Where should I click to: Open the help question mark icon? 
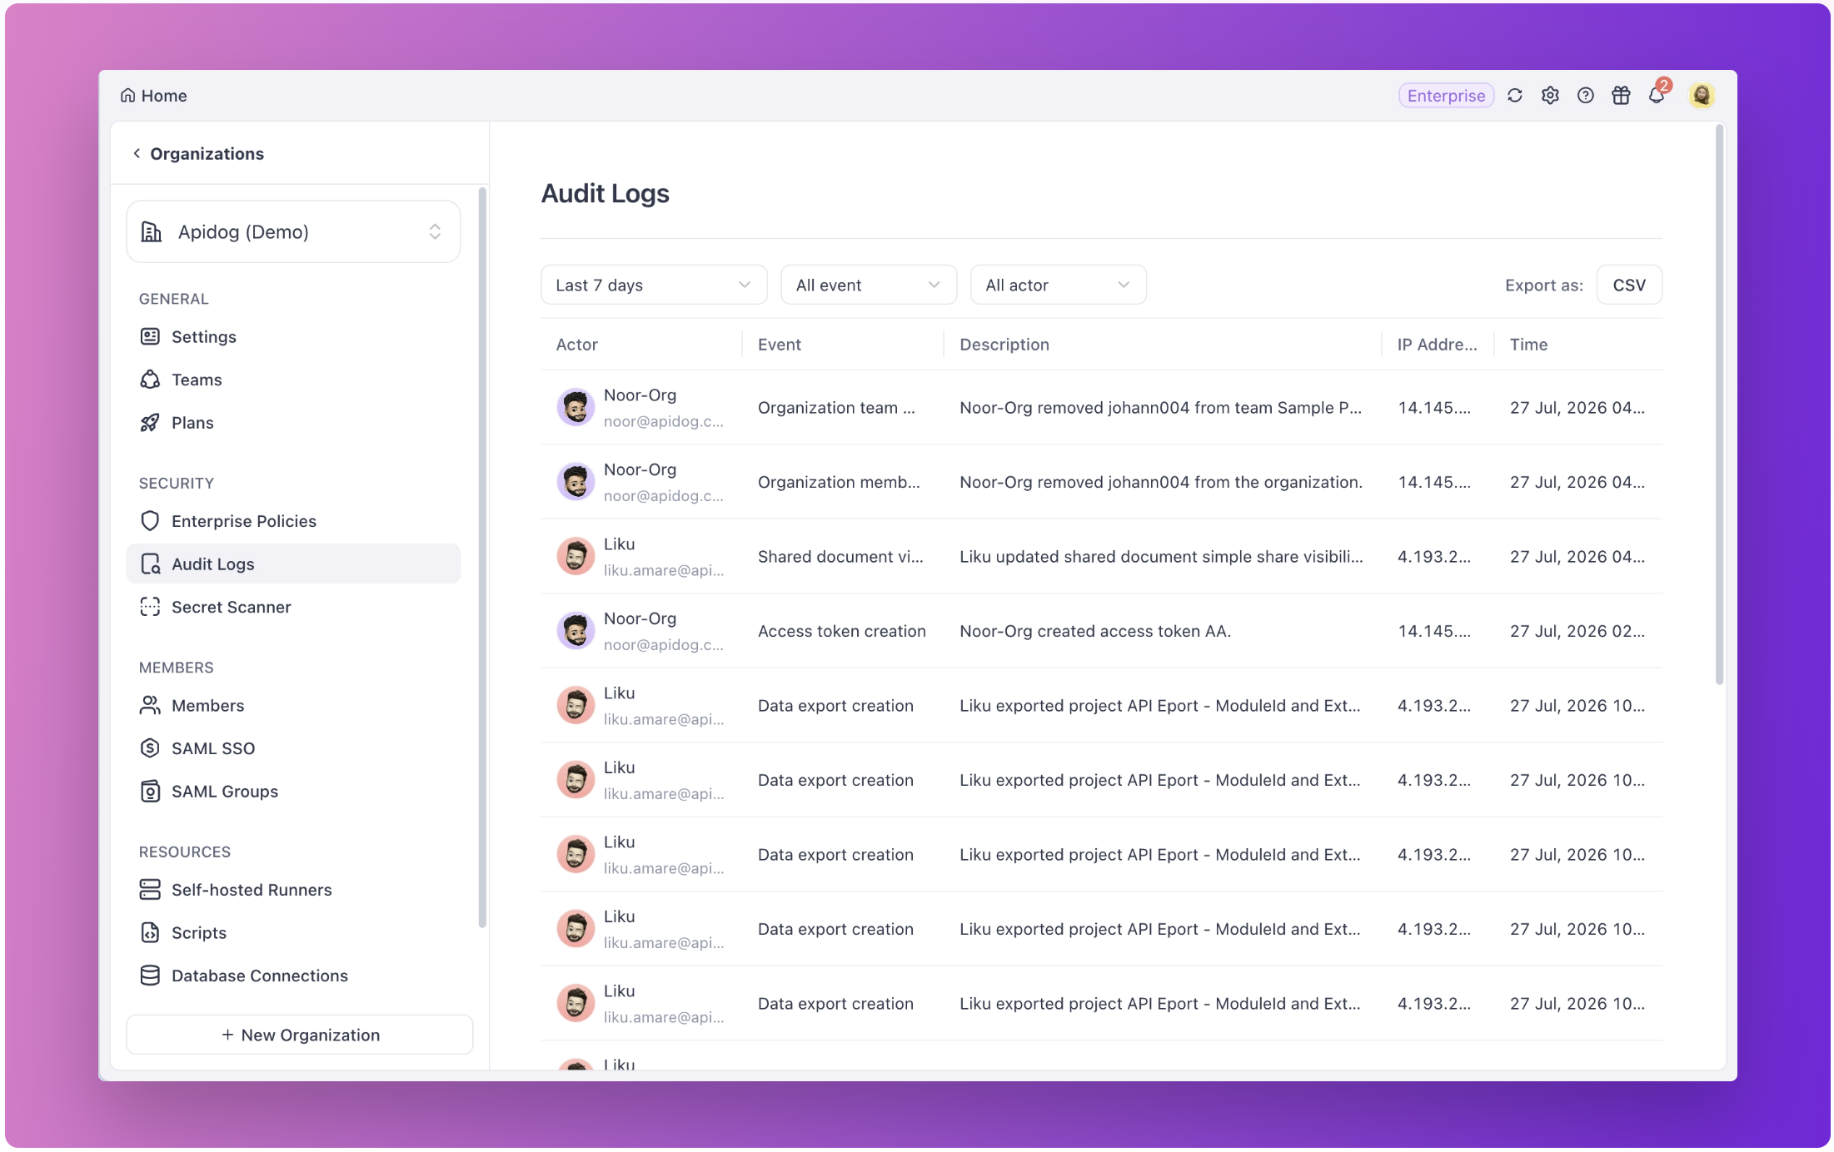pos(1586,96)
